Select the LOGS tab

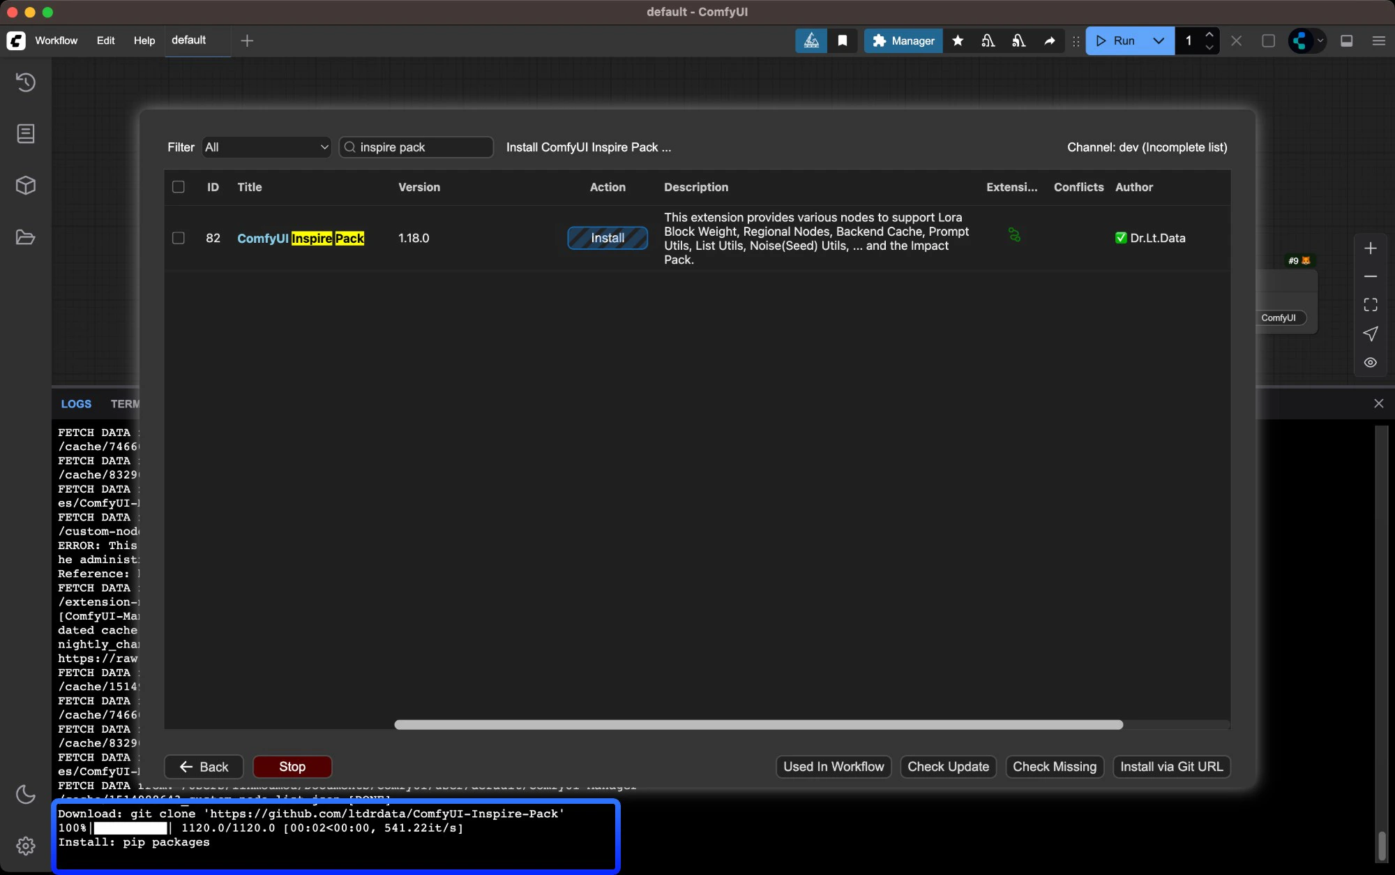[x=76, y=404]
